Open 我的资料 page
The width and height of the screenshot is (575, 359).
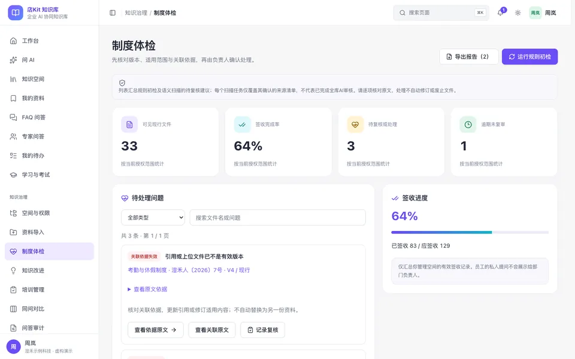point(49,98)
